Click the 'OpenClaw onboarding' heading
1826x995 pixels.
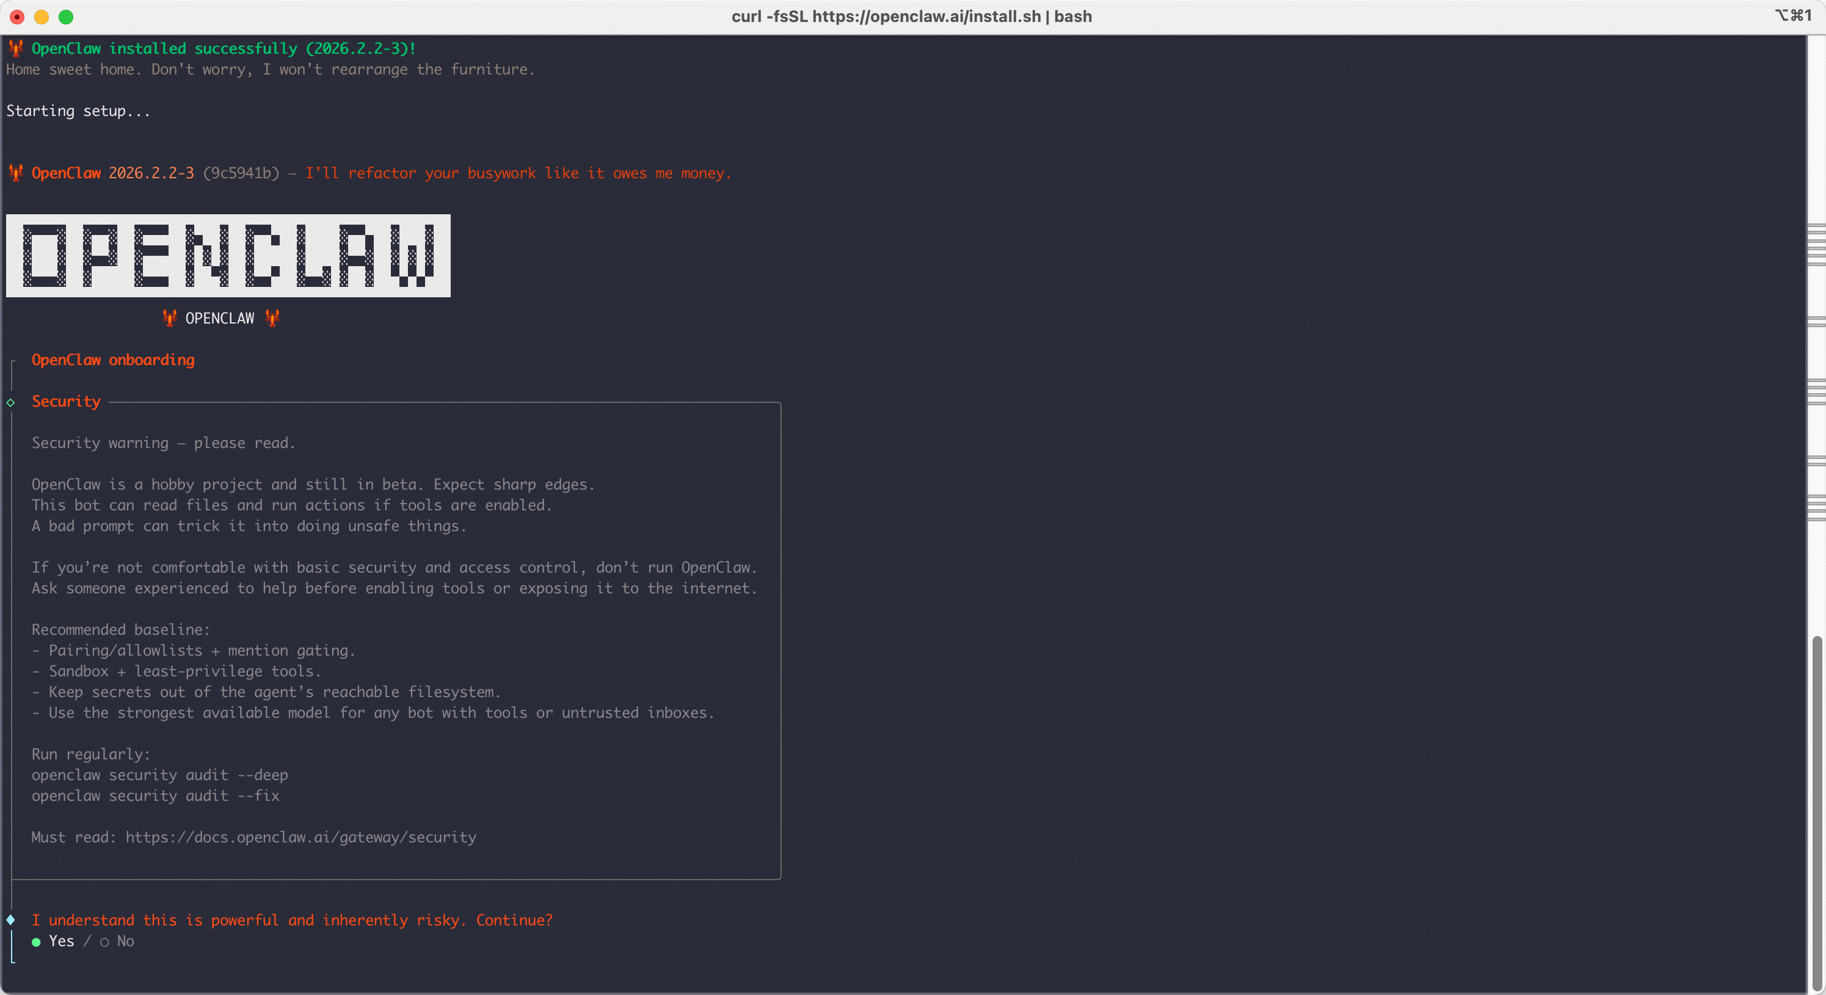click(113, 360)
